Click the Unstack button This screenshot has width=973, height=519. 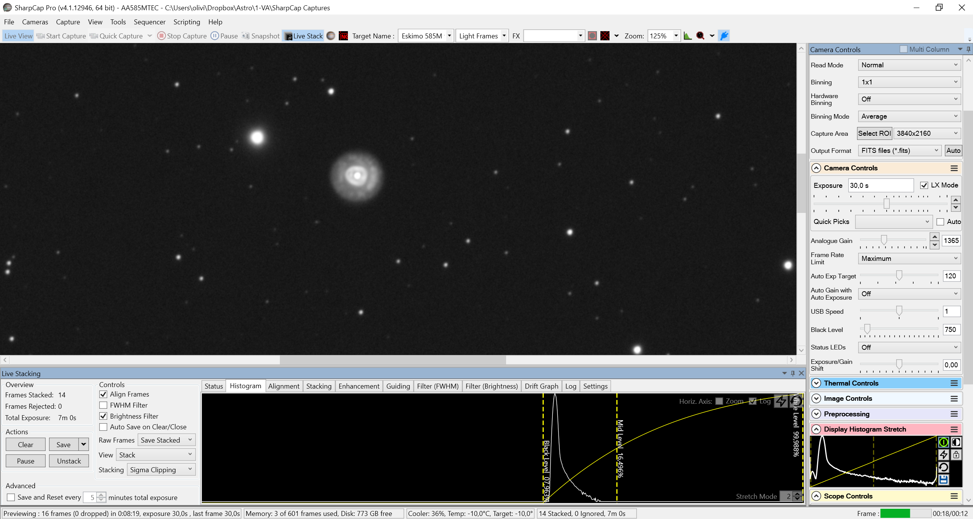pyautogui.click(x=69, y=461)
